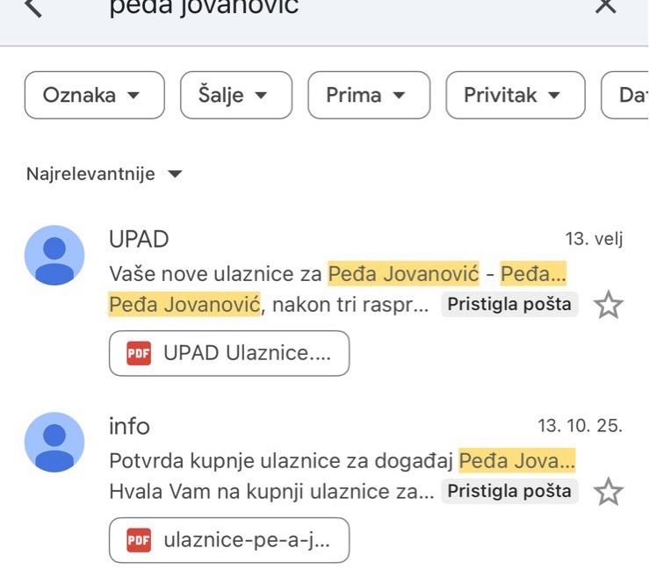Tap the back arrow in search bar
Image resolution: width=649 pixels, height=570 pixels.
point(32,7)
